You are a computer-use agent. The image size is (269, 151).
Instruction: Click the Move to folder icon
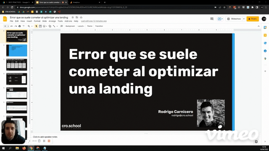click(77, 18)
